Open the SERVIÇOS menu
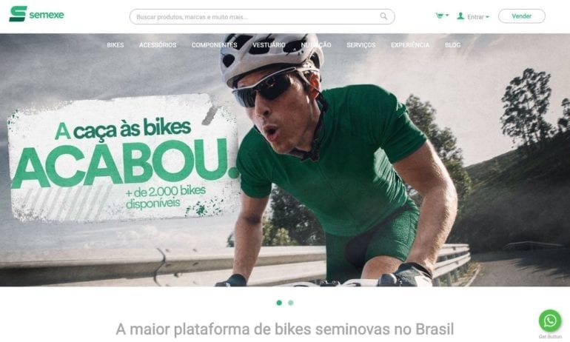 pos(361,45)
